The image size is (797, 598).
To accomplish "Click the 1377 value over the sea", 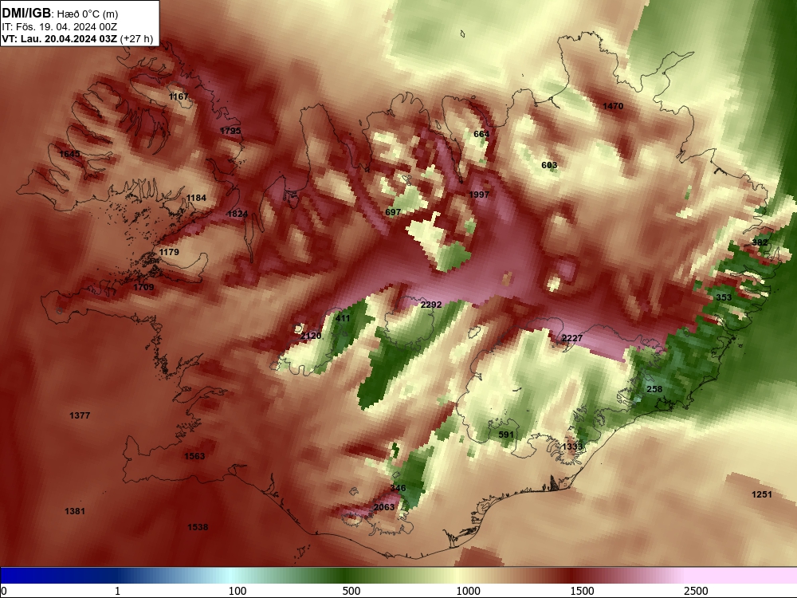I will (80, 416).
